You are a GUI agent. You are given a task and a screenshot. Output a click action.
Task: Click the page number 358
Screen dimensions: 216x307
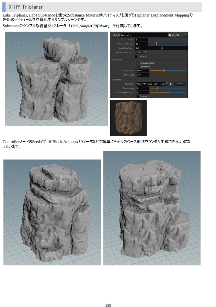tap(108, 305)
